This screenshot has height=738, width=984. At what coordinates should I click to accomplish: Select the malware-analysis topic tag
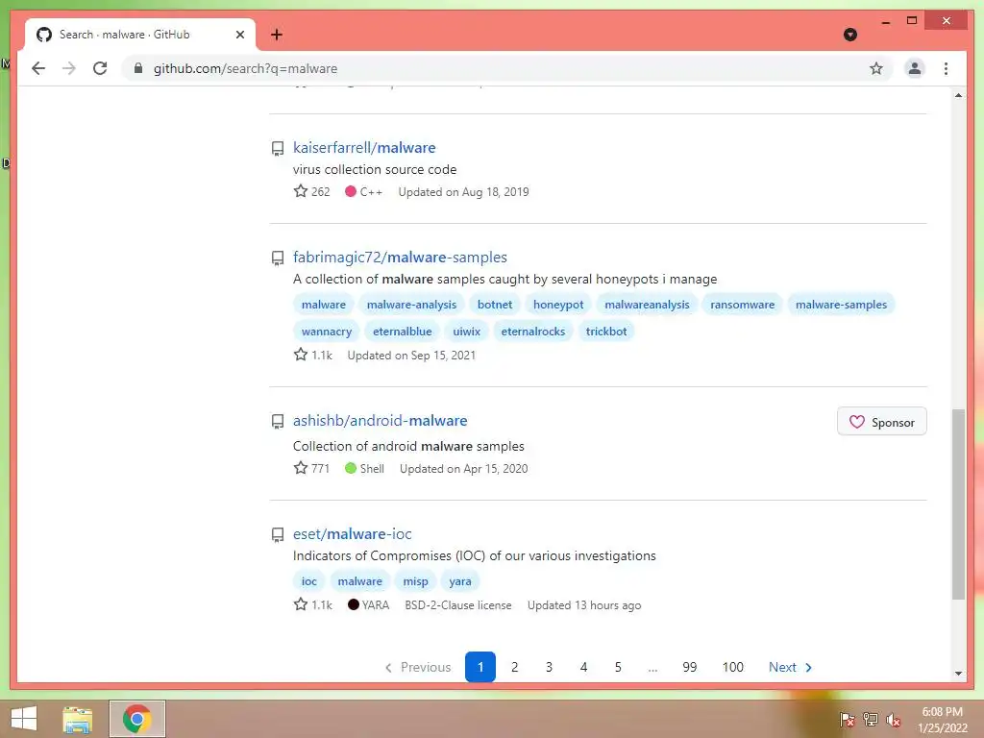tap(411, 305)
